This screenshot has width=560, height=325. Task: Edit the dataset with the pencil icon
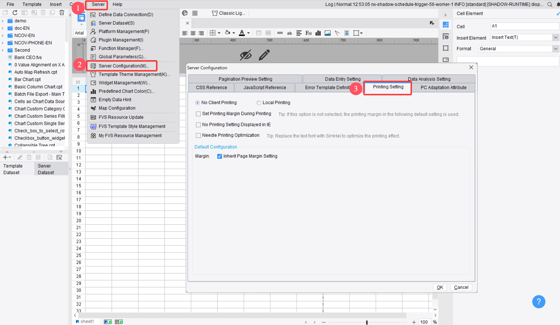20,157
